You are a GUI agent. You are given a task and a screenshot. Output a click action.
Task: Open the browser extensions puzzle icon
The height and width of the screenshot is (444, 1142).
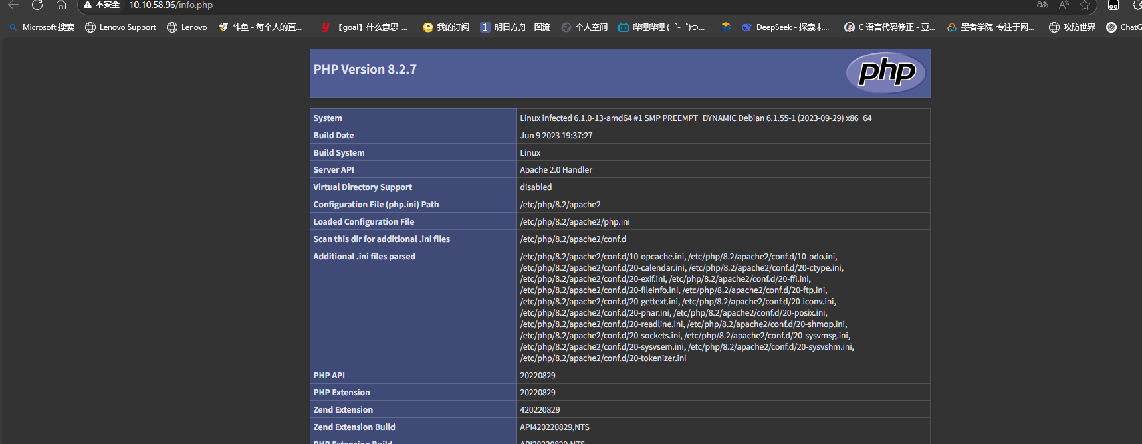[1137, 5]
